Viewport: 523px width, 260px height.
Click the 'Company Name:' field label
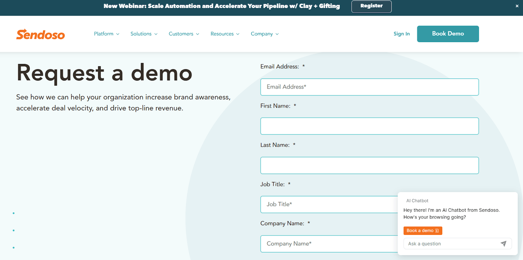[x=285, y=223]
